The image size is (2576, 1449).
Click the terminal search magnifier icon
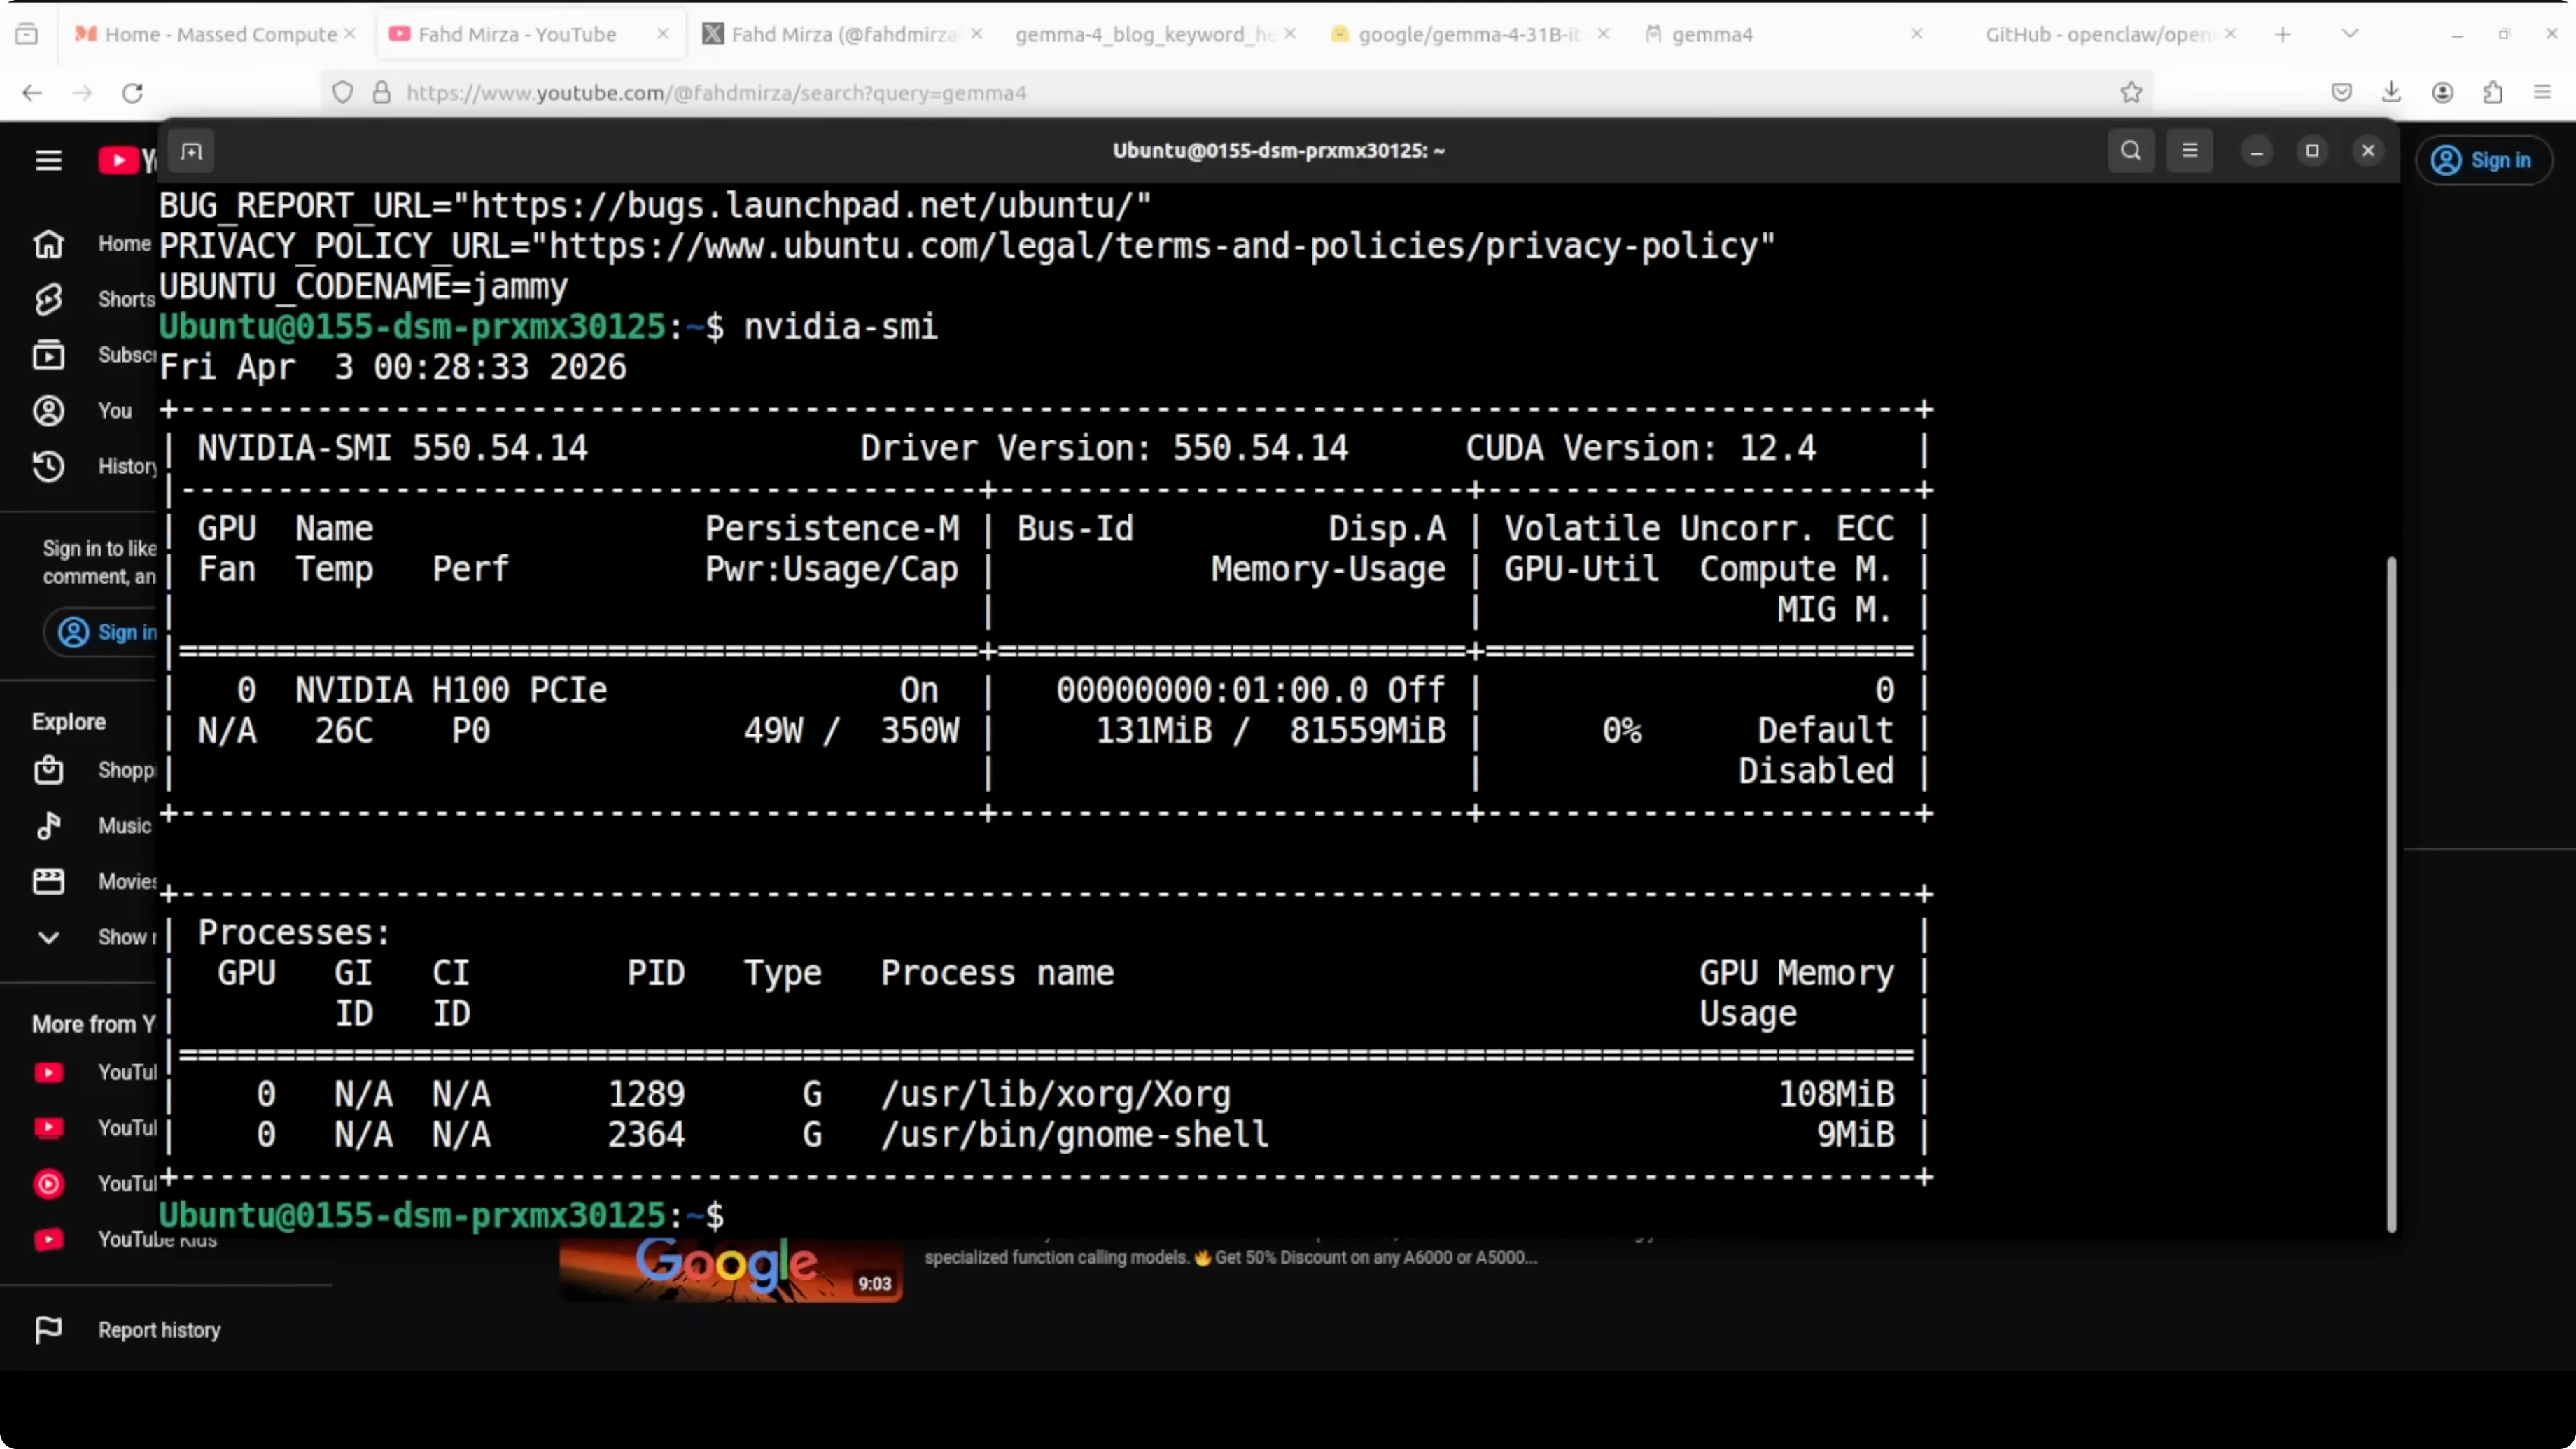click(2130, 151)
